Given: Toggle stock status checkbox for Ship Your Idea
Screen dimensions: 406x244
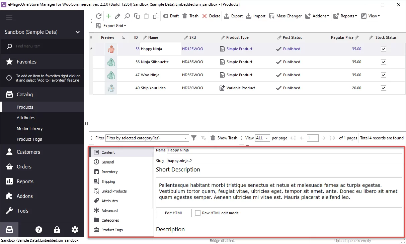Looking at the screenshot, I should click(383, 88).
